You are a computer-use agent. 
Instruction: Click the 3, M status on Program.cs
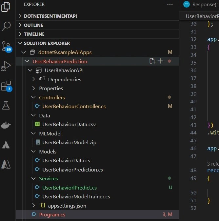(x=168, y=214)
